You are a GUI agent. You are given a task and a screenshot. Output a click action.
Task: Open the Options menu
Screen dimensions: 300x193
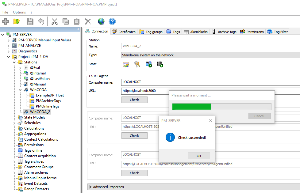coord(19,12)
